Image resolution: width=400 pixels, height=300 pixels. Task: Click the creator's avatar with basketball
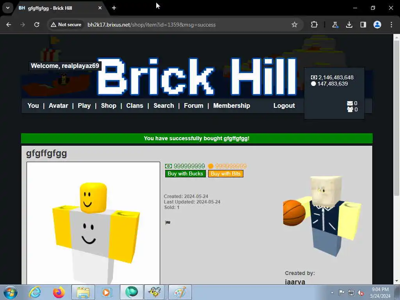pos(322,216)
